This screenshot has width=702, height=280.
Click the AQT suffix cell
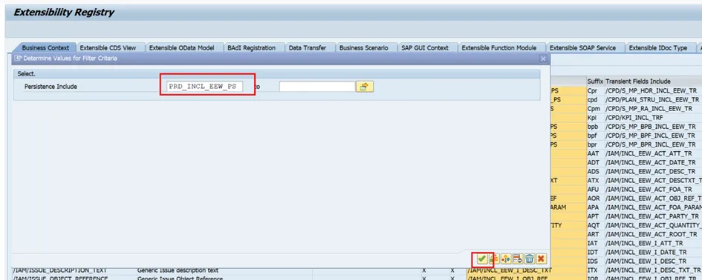[x=595, y=225]
